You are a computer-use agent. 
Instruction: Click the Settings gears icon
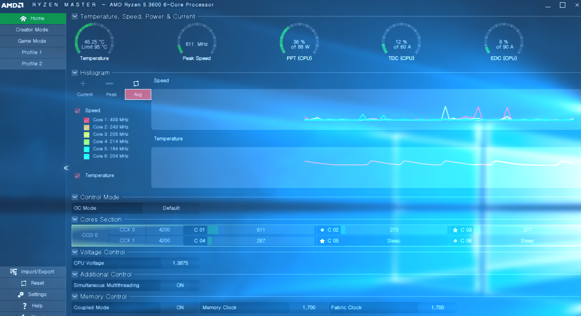tap(21, 295)
